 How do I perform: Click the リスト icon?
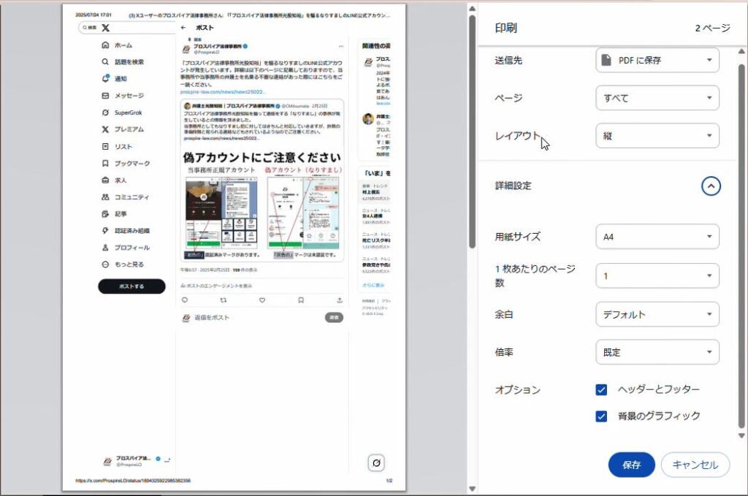tap(105, 146)
